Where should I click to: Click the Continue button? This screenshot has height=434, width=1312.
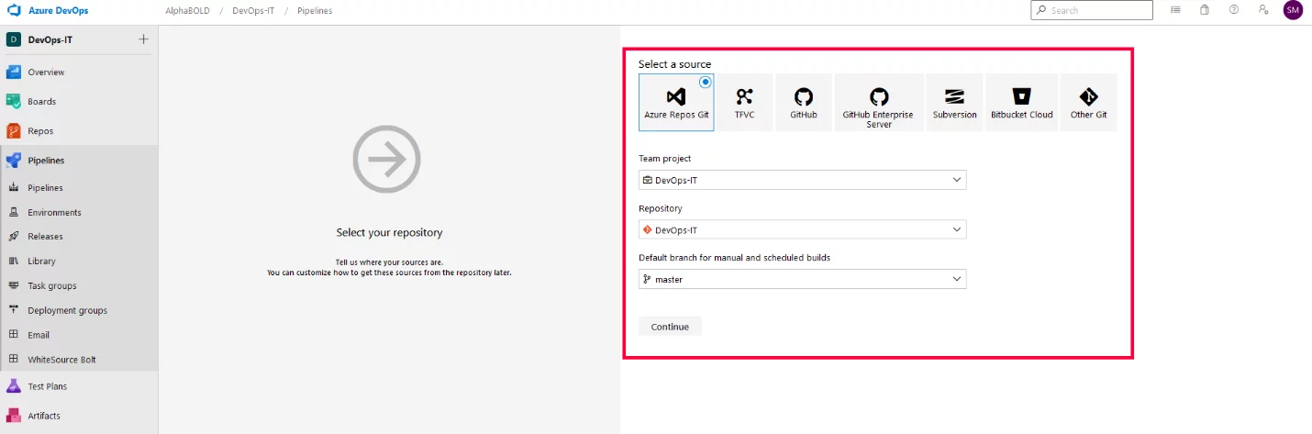pyautogui.click(x=670, y=327)
